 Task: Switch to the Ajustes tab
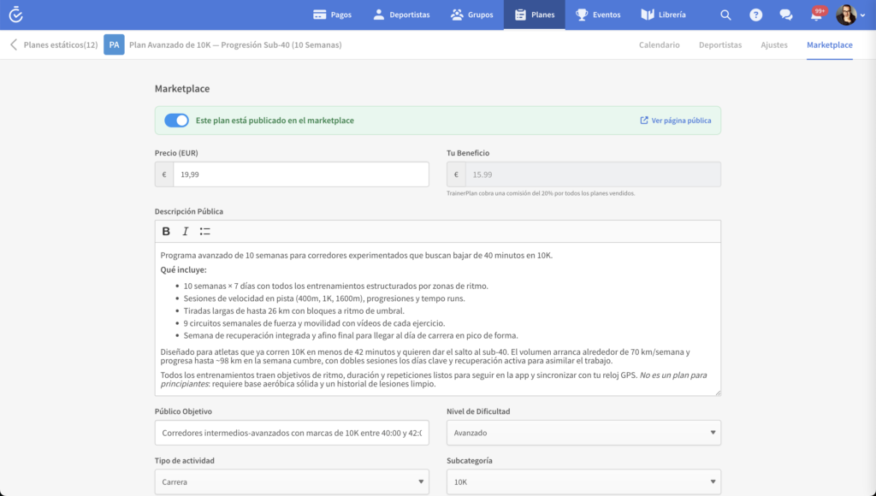pos(773,44)
